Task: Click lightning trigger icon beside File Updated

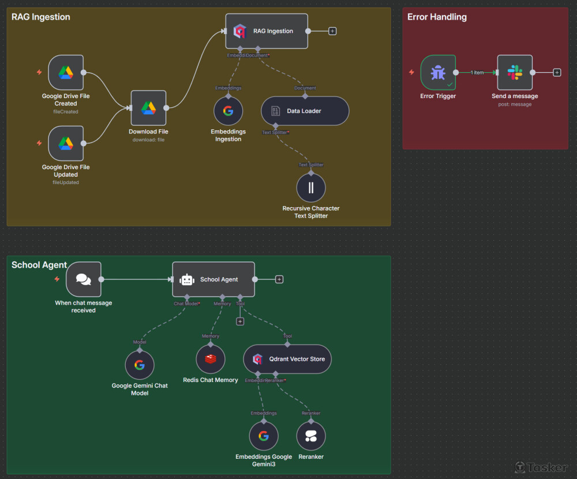Action: point(39,143)
